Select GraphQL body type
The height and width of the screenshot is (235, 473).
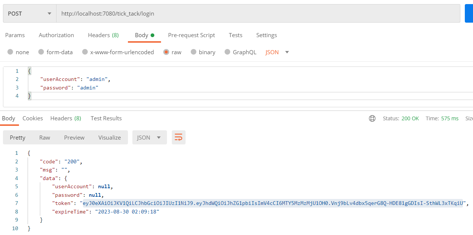pos(241,52)
